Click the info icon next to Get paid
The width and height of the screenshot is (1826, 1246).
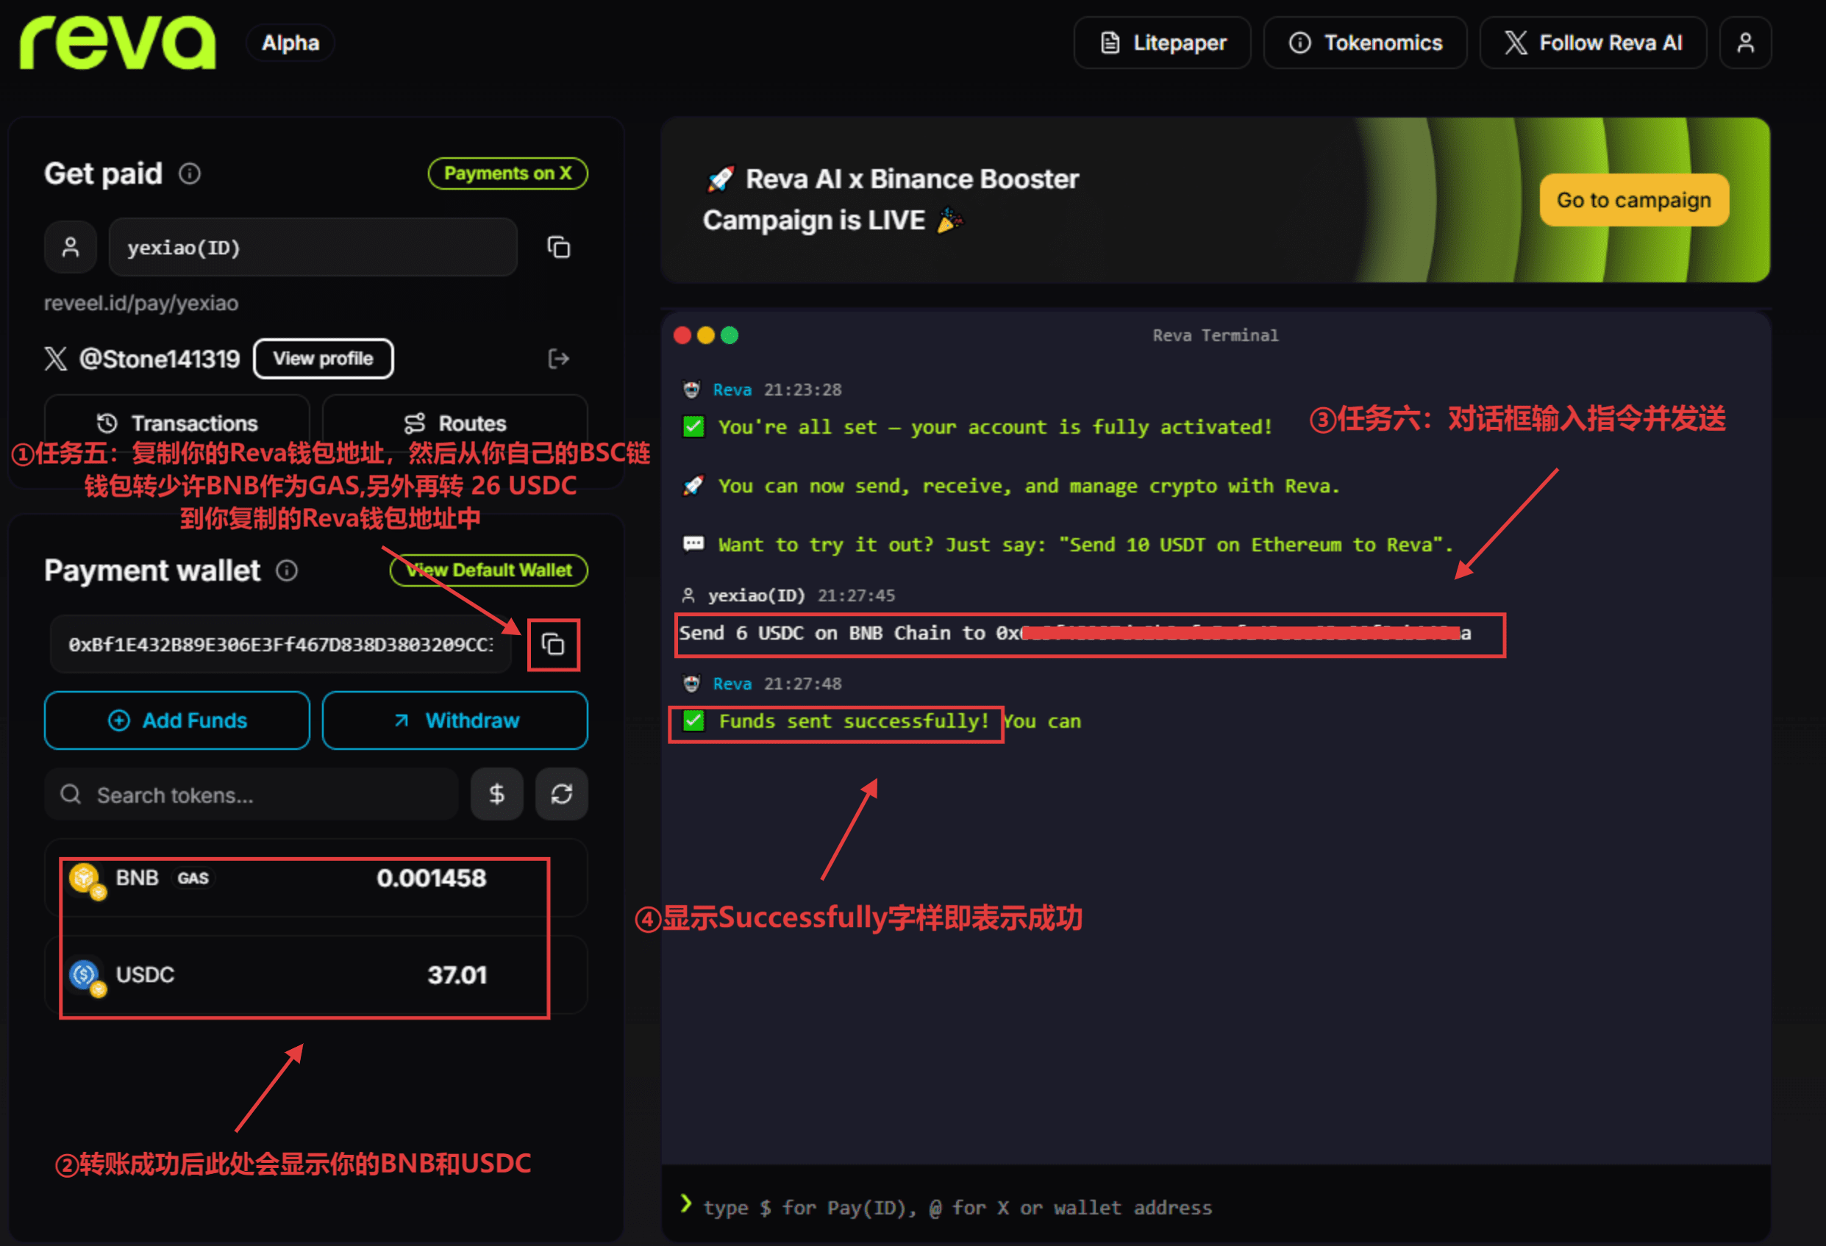pos(189,173)
